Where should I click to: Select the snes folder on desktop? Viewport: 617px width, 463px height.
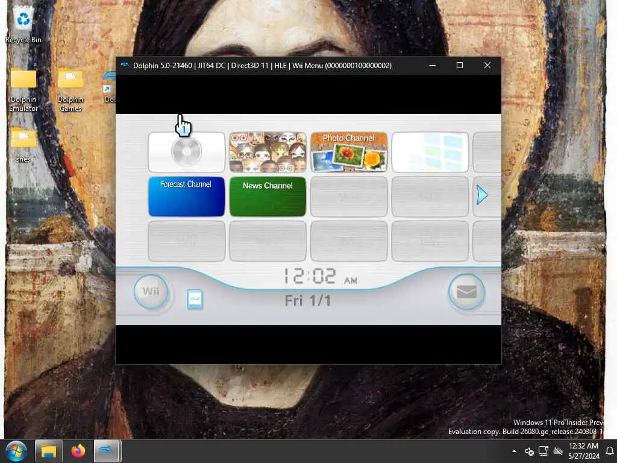tap(23, 145)
